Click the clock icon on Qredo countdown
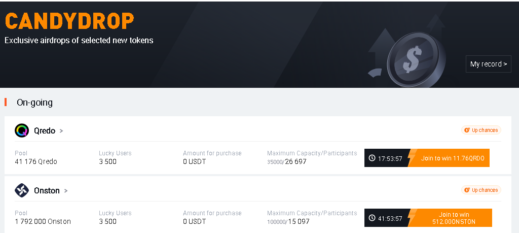This screenshot has height=233, width=519. tap(372, 158)
